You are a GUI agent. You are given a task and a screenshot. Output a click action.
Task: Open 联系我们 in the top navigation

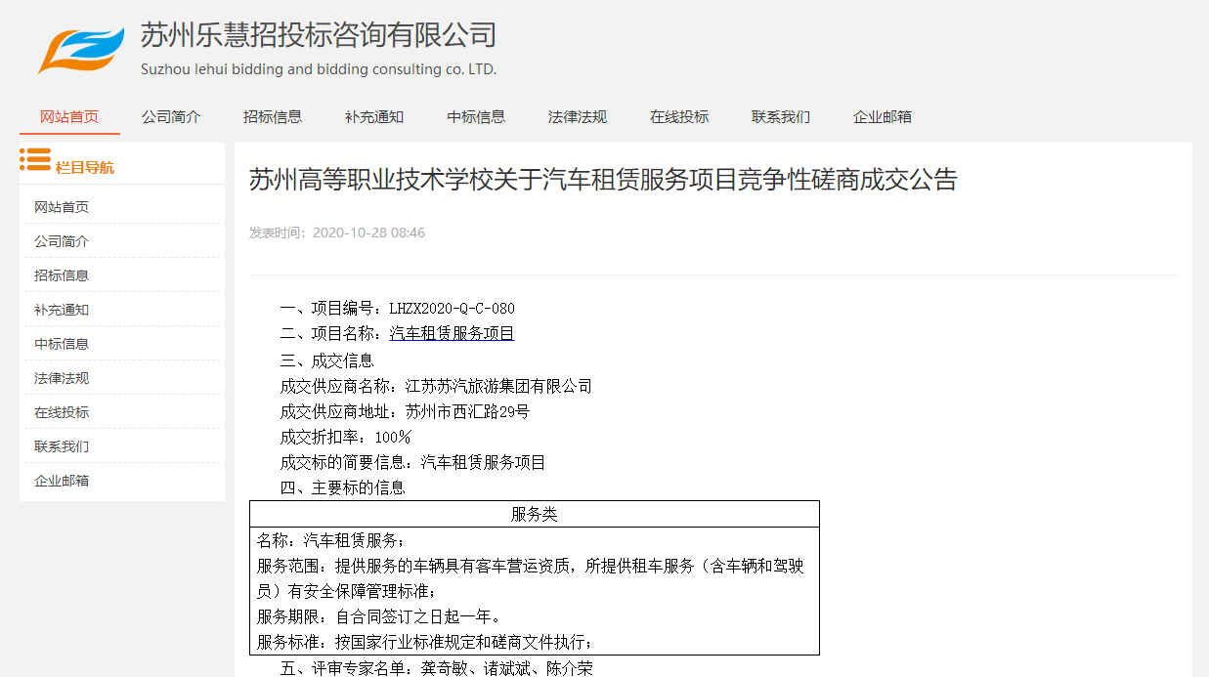(x=781, y=116)
